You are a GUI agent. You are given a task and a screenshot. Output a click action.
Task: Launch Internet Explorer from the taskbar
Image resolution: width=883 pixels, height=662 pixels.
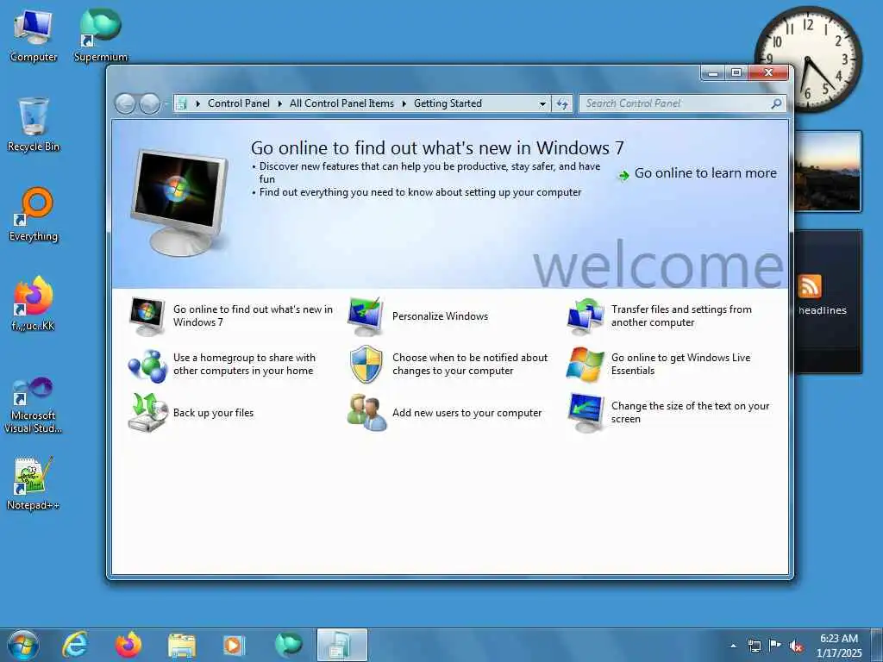(76, 645)
